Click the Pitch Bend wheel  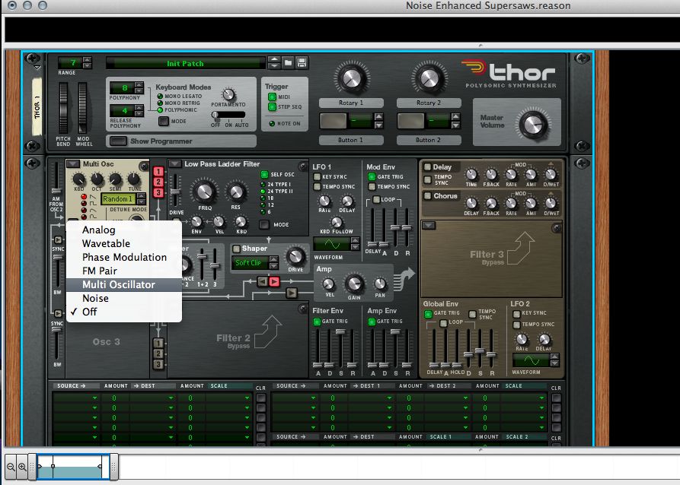[63, 107]
